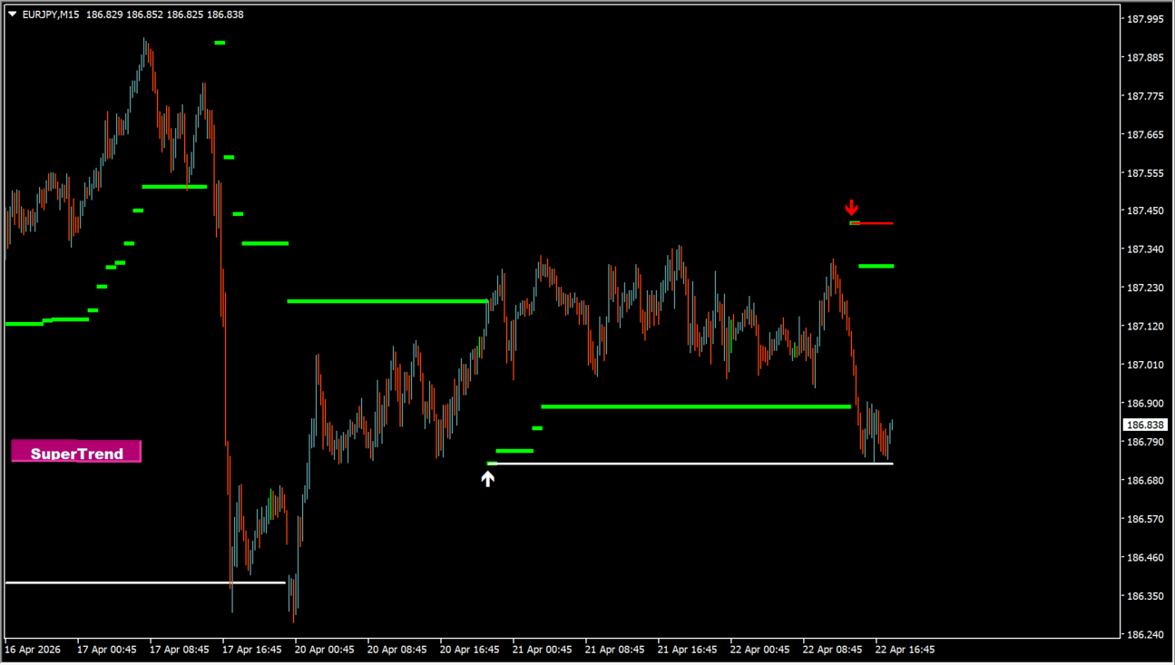Open the chart menu triangle beside EURJPY,M15
The width and height of the screenshot is (1175, 665).
tap(13, 15)
